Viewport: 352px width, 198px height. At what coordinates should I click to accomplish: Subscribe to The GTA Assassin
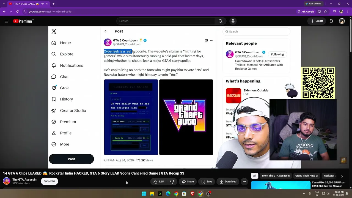50,181
